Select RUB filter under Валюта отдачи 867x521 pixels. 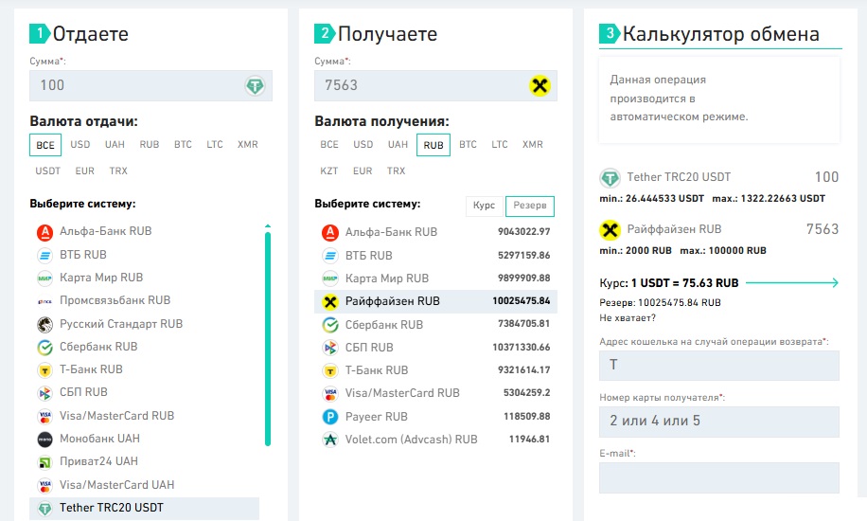click(150, 145)
